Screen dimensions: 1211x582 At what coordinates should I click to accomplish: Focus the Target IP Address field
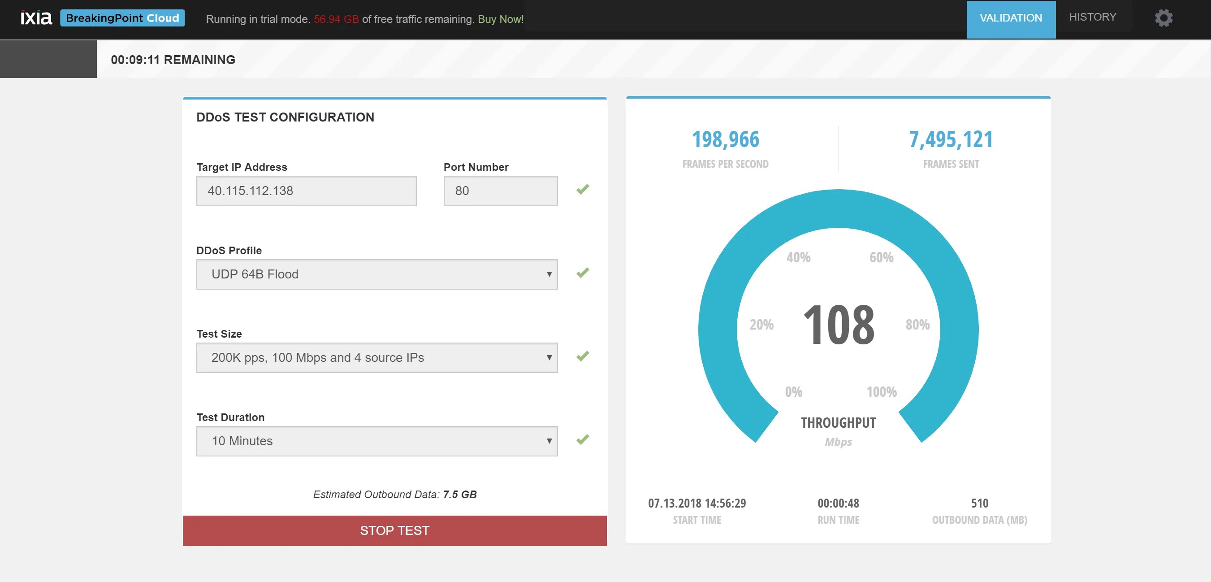(x=307, y=191)
